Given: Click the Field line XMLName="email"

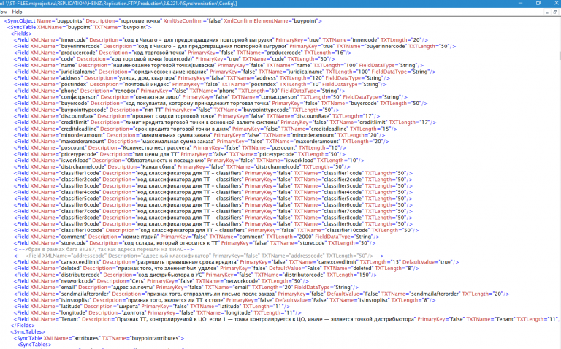Looking at the screenshot, I should coord(186,287).
